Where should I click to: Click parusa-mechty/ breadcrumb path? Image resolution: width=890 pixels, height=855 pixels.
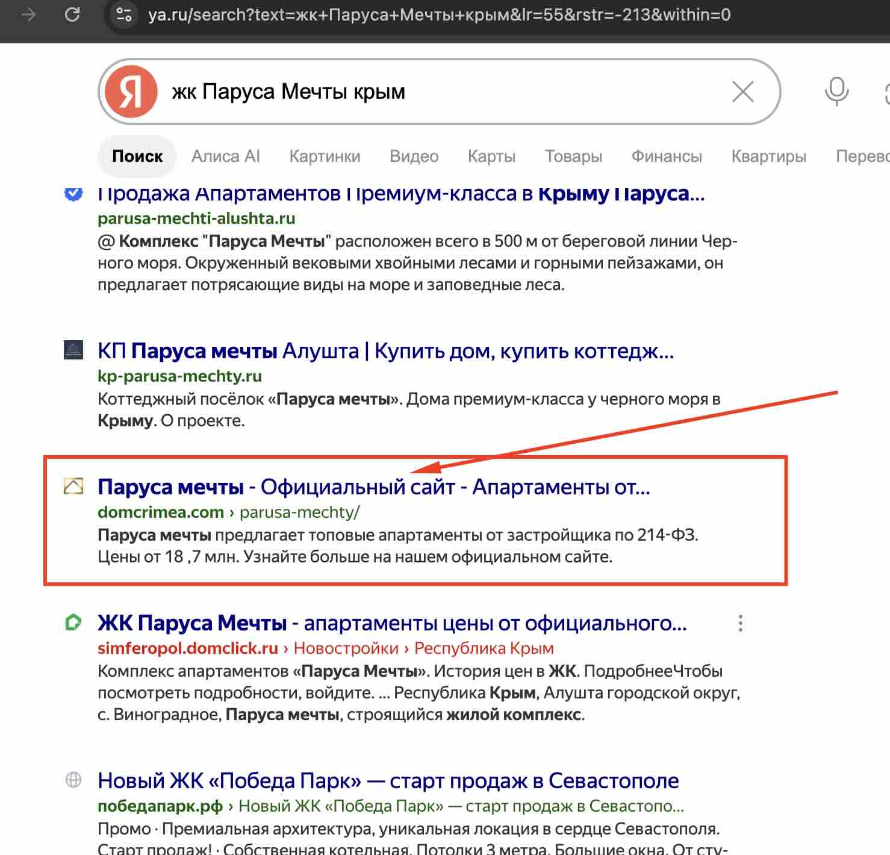(x=300, y=512)
